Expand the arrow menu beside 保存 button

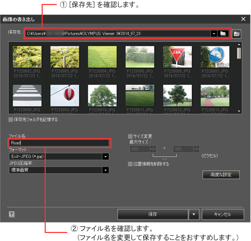(194, 214)
